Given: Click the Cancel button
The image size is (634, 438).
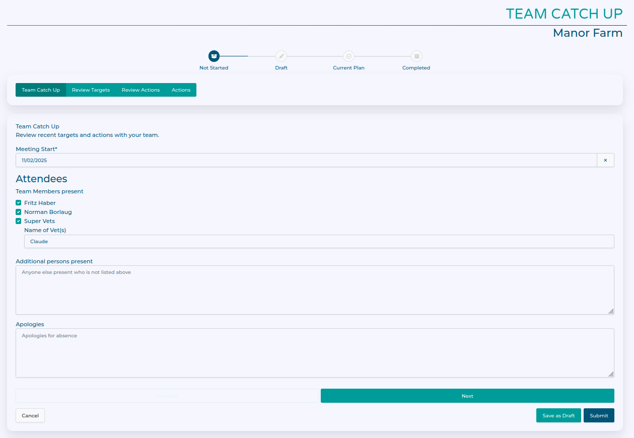Looking at the screenshot, I should pos(30,415).
